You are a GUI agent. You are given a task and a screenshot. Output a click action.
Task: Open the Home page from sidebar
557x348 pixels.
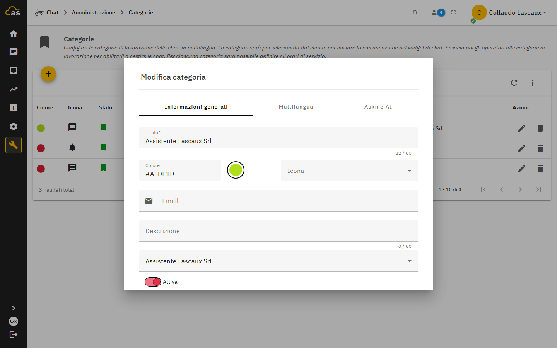click(14, 34)
